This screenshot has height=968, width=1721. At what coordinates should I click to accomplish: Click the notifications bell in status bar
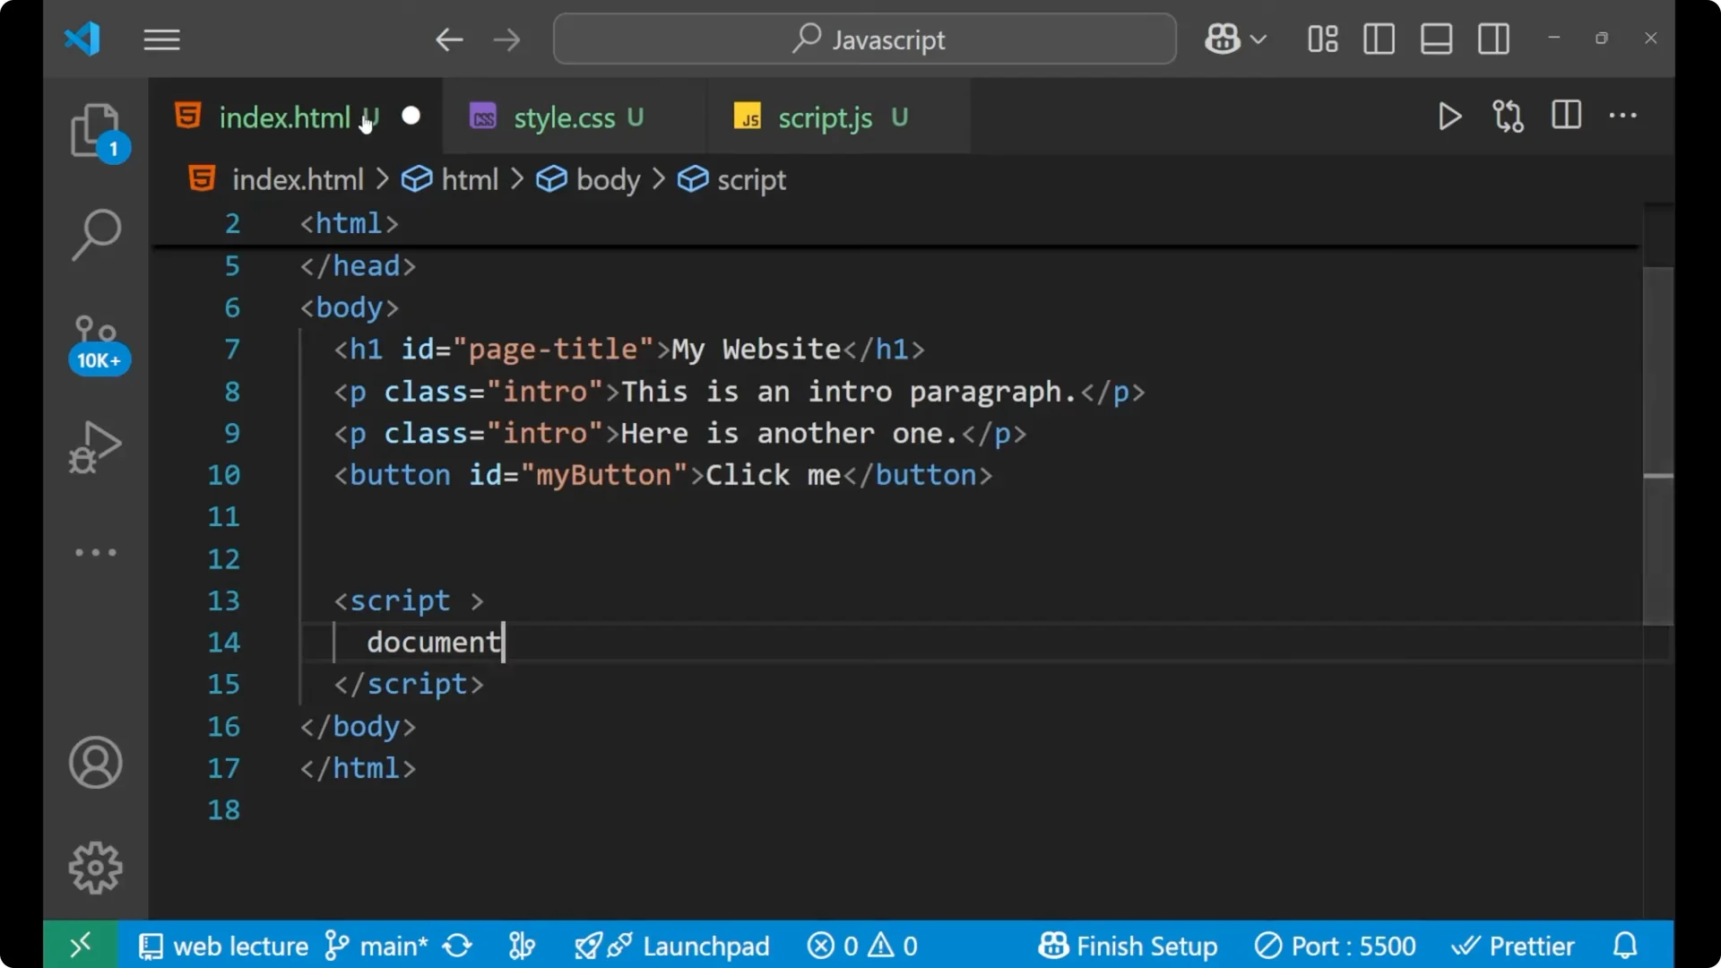(1625, 945)
